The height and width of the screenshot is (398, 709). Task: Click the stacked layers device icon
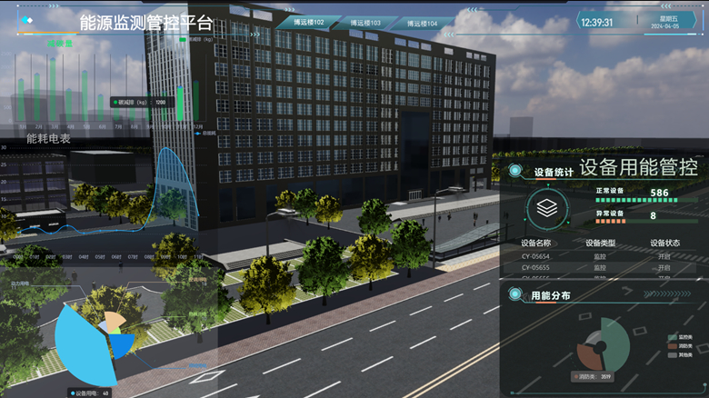546,208
